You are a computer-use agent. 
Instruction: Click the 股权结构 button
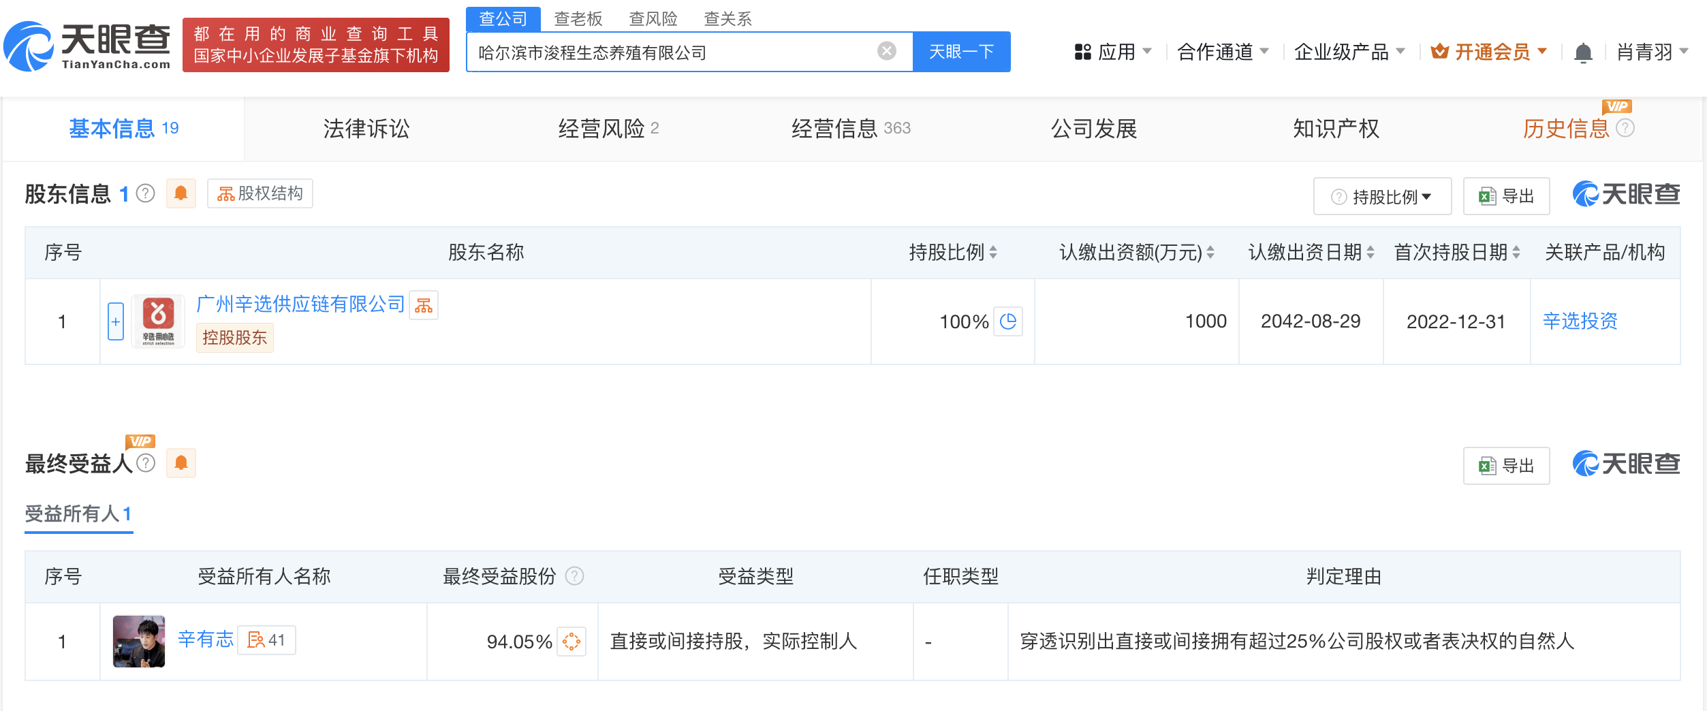260,193
